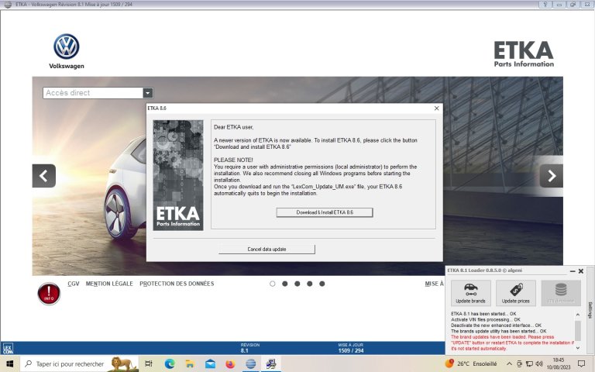Click 'The brands update utility has been started' line
The image size is (595, 372).
499,331
